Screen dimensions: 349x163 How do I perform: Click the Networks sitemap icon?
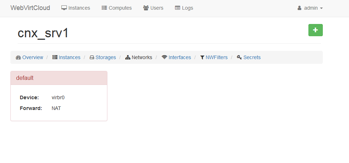click(128, 57)
